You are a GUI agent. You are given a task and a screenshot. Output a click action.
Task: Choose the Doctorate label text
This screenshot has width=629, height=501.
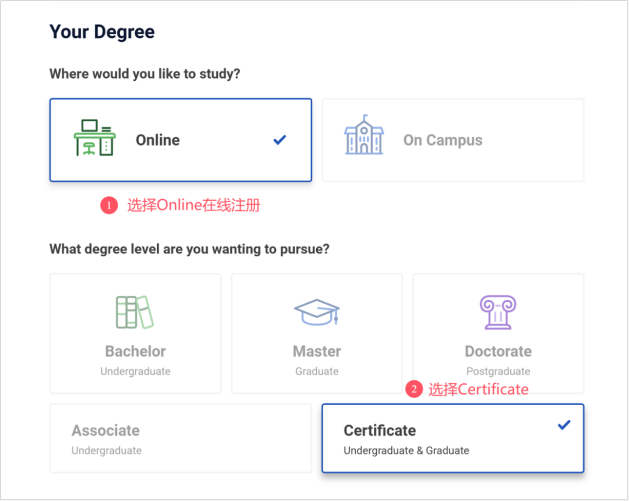(498, 351)
